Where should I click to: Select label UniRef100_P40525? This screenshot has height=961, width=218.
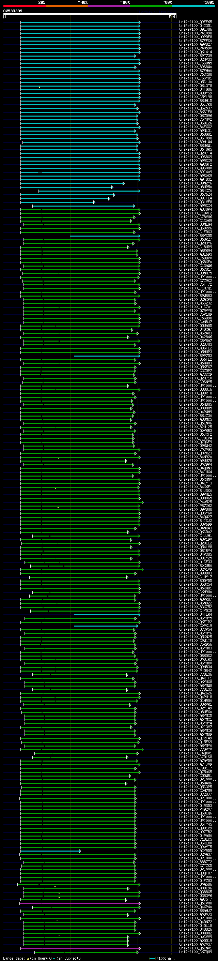pyautogui.click(x=196, y=502)
